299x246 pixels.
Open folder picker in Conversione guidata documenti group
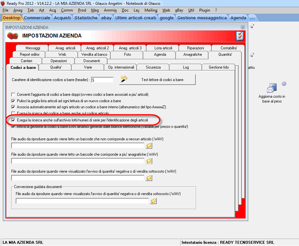(153, 201)
